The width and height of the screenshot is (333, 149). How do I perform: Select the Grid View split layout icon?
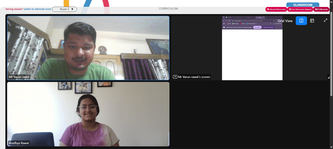click(301, 21)
